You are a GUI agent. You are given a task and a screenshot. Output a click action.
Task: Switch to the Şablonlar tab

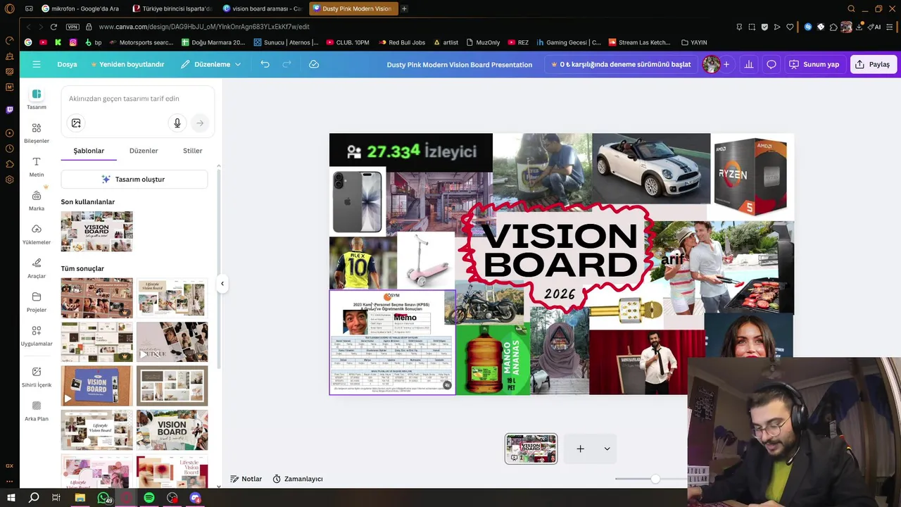89,151
